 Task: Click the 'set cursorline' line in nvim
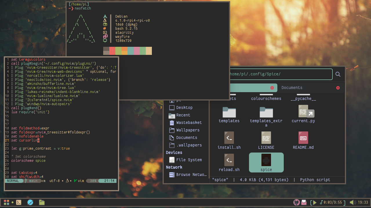point(25,140)
